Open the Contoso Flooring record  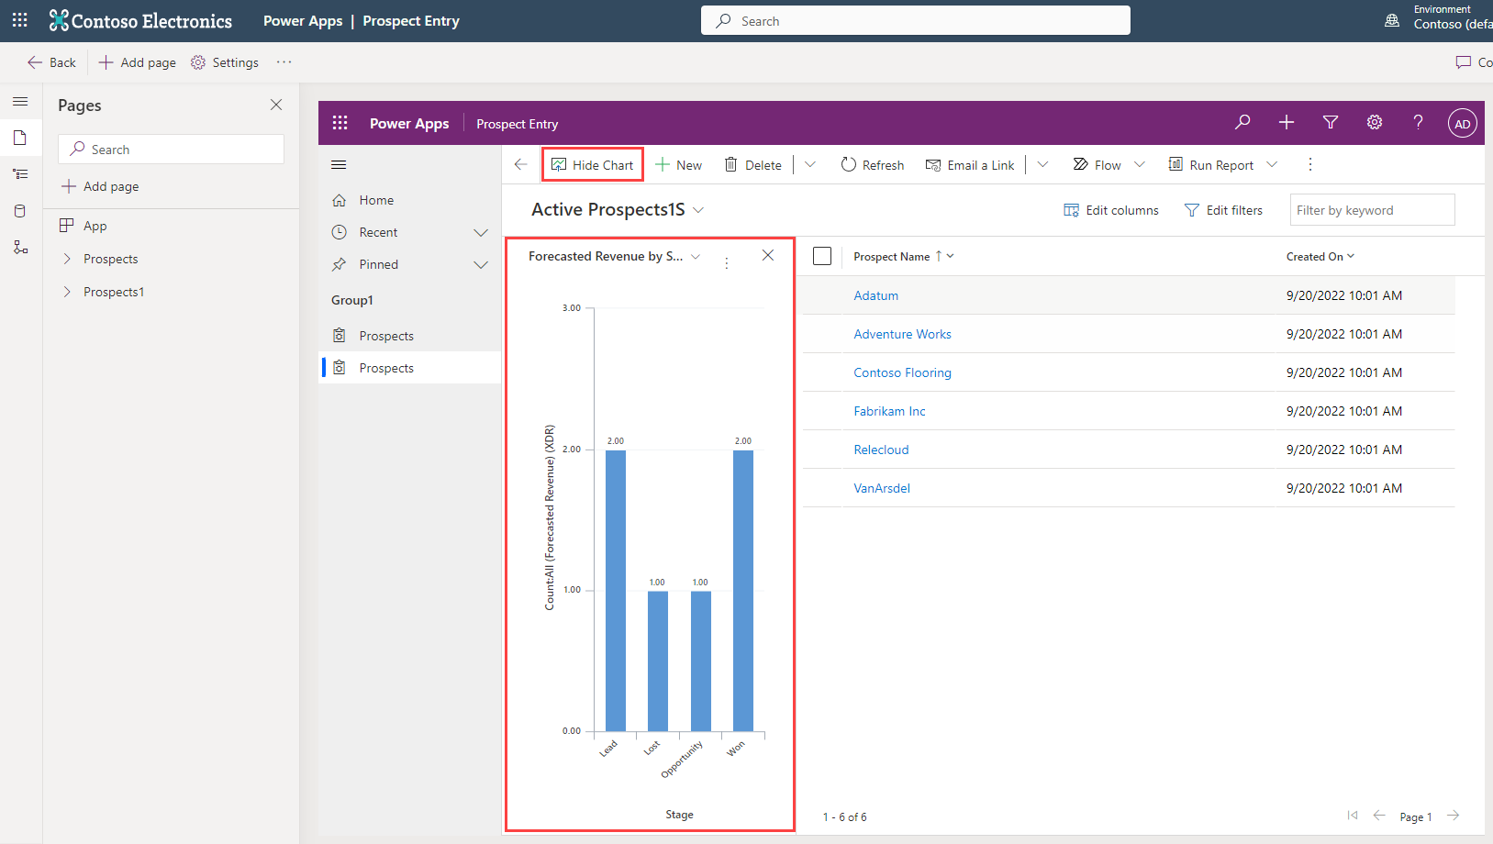pyautogui.click(x=902, y=372)
